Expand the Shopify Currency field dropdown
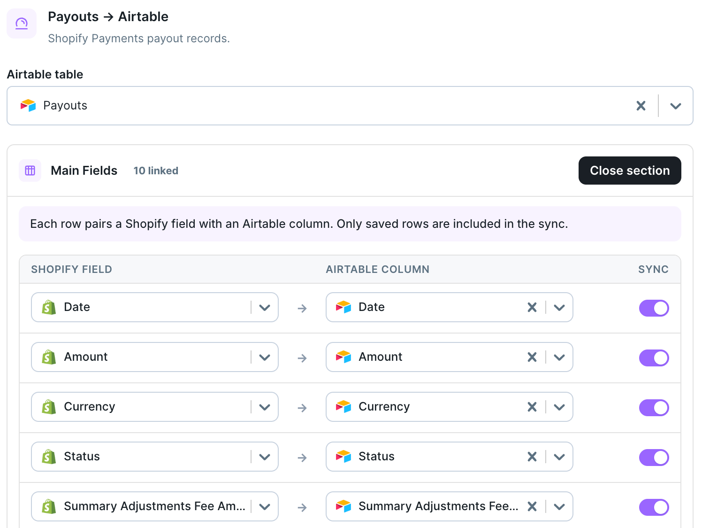The height and width of the screenshot is (528, 702). coord(265,407)
